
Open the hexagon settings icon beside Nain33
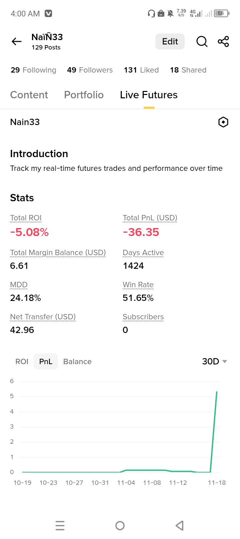pyautogui.click(x=223, y=122)
